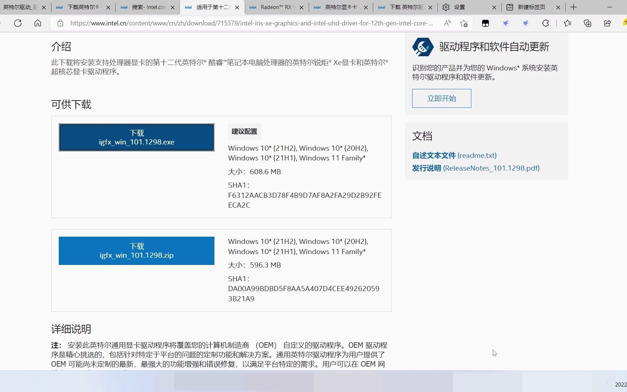Add this page to favorites star
Viewport: 627px width, 392px height.
(x=464, y=23)
